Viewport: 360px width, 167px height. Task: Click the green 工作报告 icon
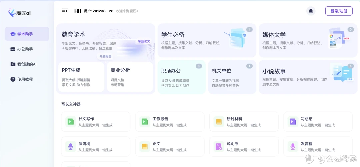tap(145, 122)
